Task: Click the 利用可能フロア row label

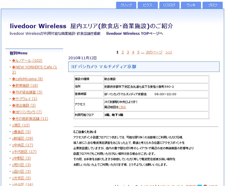Action: [x=84, y=115]
